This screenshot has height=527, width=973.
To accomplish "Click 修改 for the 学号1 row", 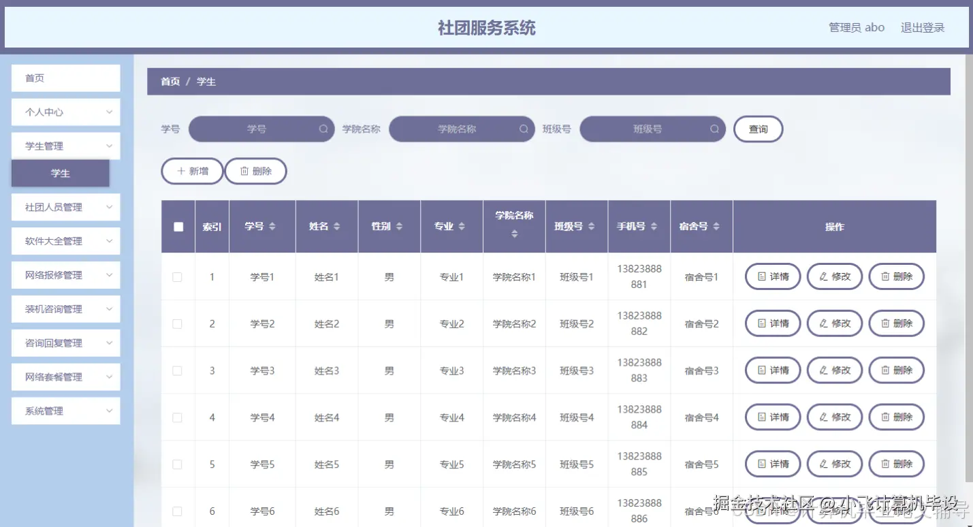I will tap(835, 276).
